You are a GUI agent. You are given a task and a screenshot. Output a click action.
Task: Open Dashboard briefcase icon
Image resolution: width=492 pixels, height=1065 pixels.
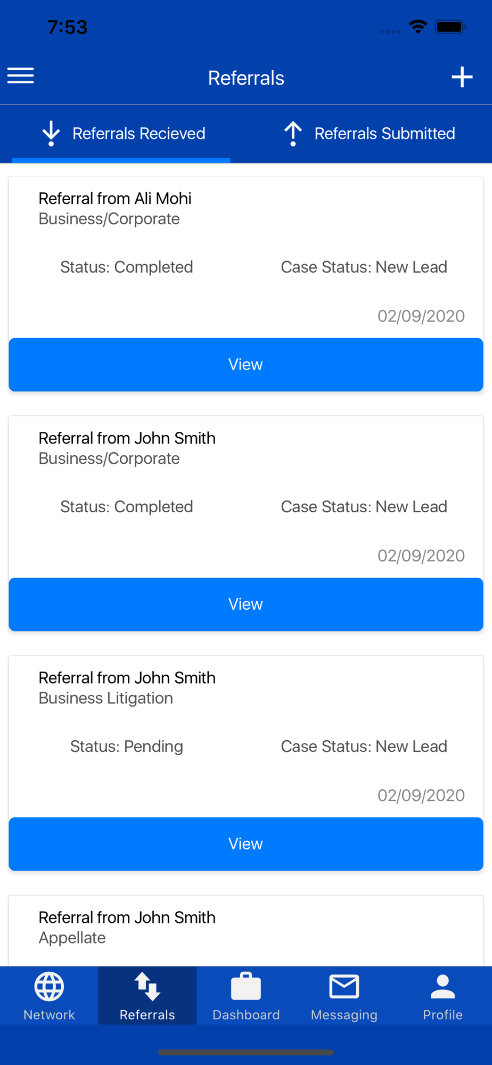[x=246, y=987]
